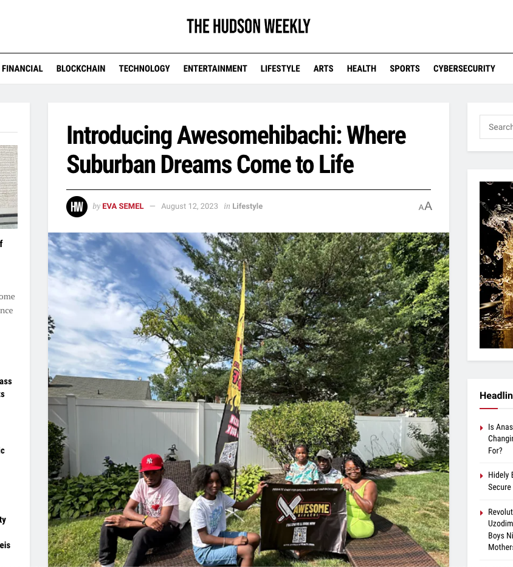The height and width of the screenshot is (567, 513).
Task: Click the Lifestyle category link under title
Action: coord(247,206)
